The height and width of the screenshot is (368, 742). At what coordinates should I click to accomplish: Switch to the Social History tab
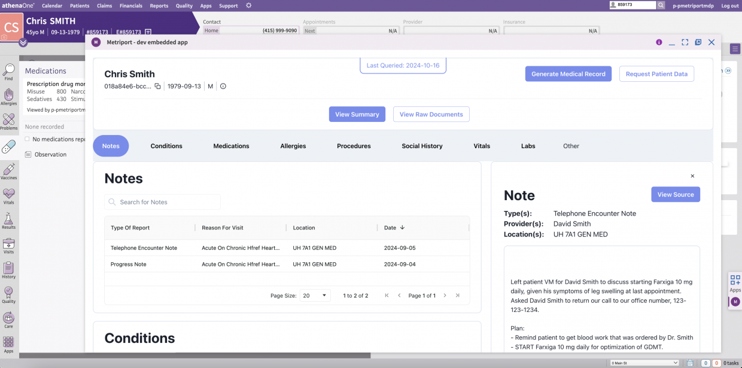(422, 146)
